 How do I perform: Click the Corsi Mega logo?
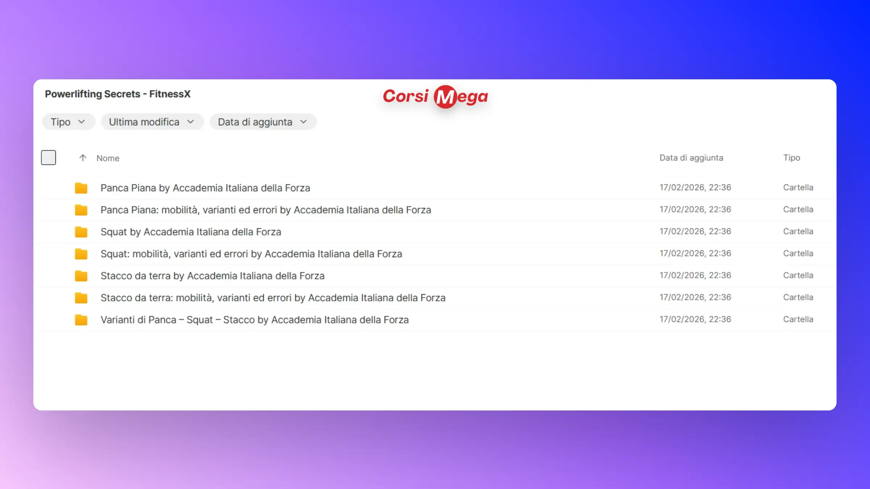pyautogui.click(x=435, y=96)
